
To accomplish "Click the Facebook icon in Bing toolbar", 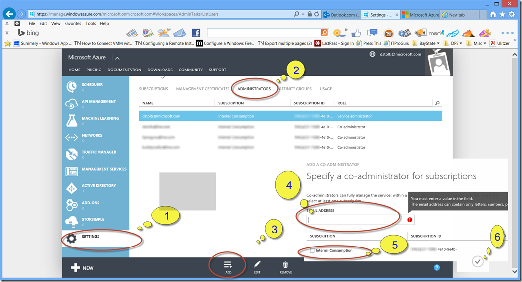I will coord(196,33).
